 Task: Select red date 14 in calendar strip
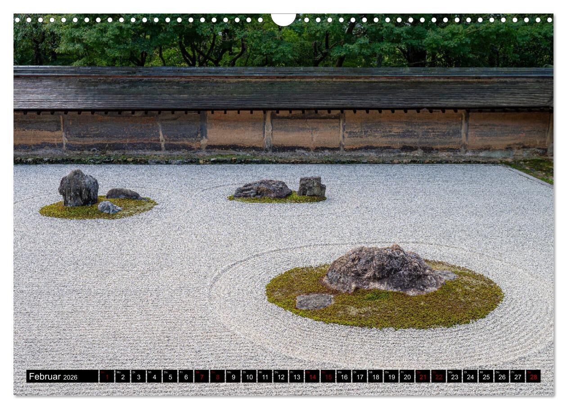[x=312, y=377]
